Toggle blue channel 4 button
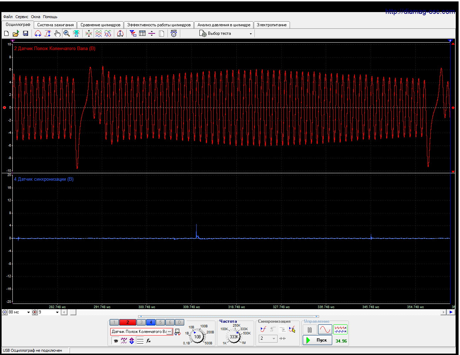This screenshot has width=460, height=355. click(151, 322)
